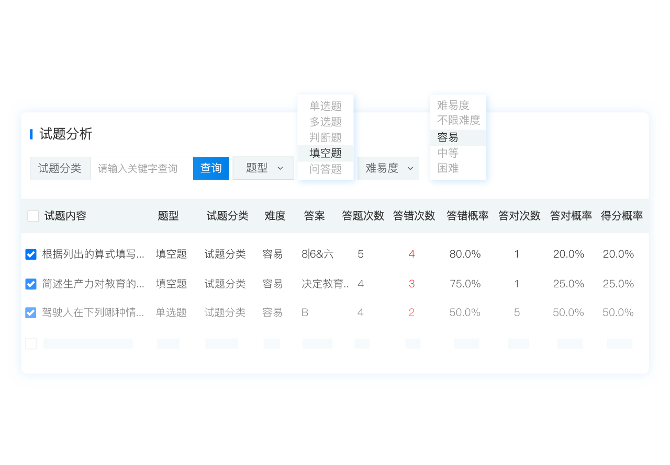Click the 试题分析 page title

(66, 134)
